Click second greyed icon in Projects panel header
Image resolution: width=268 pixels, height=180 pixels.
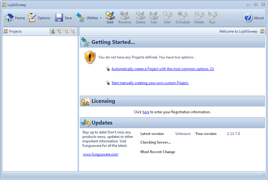(x=59, y=31)
